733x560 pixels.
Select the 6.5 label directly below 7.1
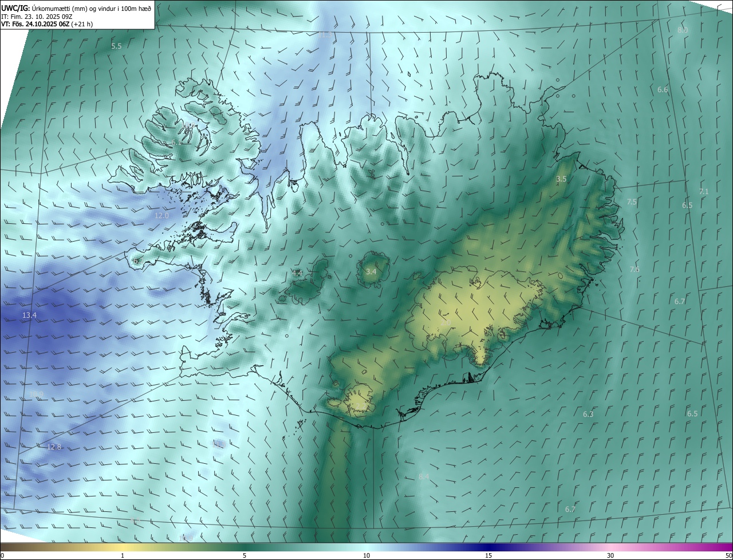687,206
